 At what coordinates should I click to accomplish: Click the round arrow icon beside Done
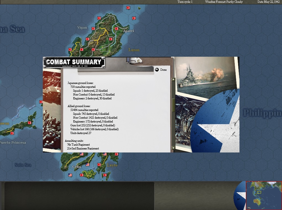[x=157, y=70]
